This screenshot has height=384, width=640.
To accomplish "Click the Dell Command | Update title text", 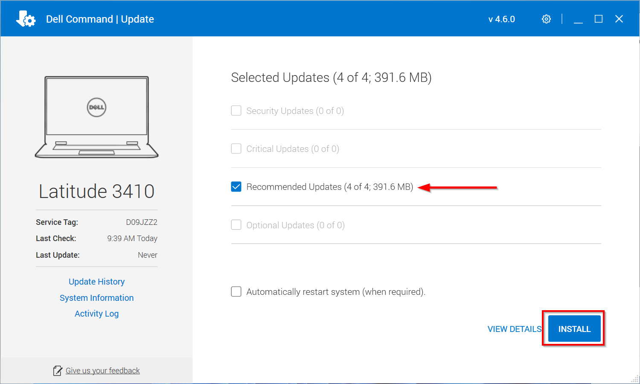I will point(100,19).
